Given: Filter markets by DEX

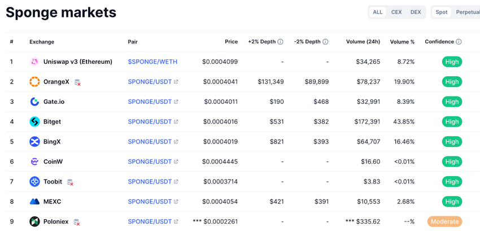Looking at the screenshot, I should [x=416, y=12].
